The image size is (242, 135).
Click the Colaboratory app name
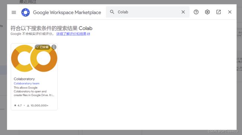click(24, 79)
